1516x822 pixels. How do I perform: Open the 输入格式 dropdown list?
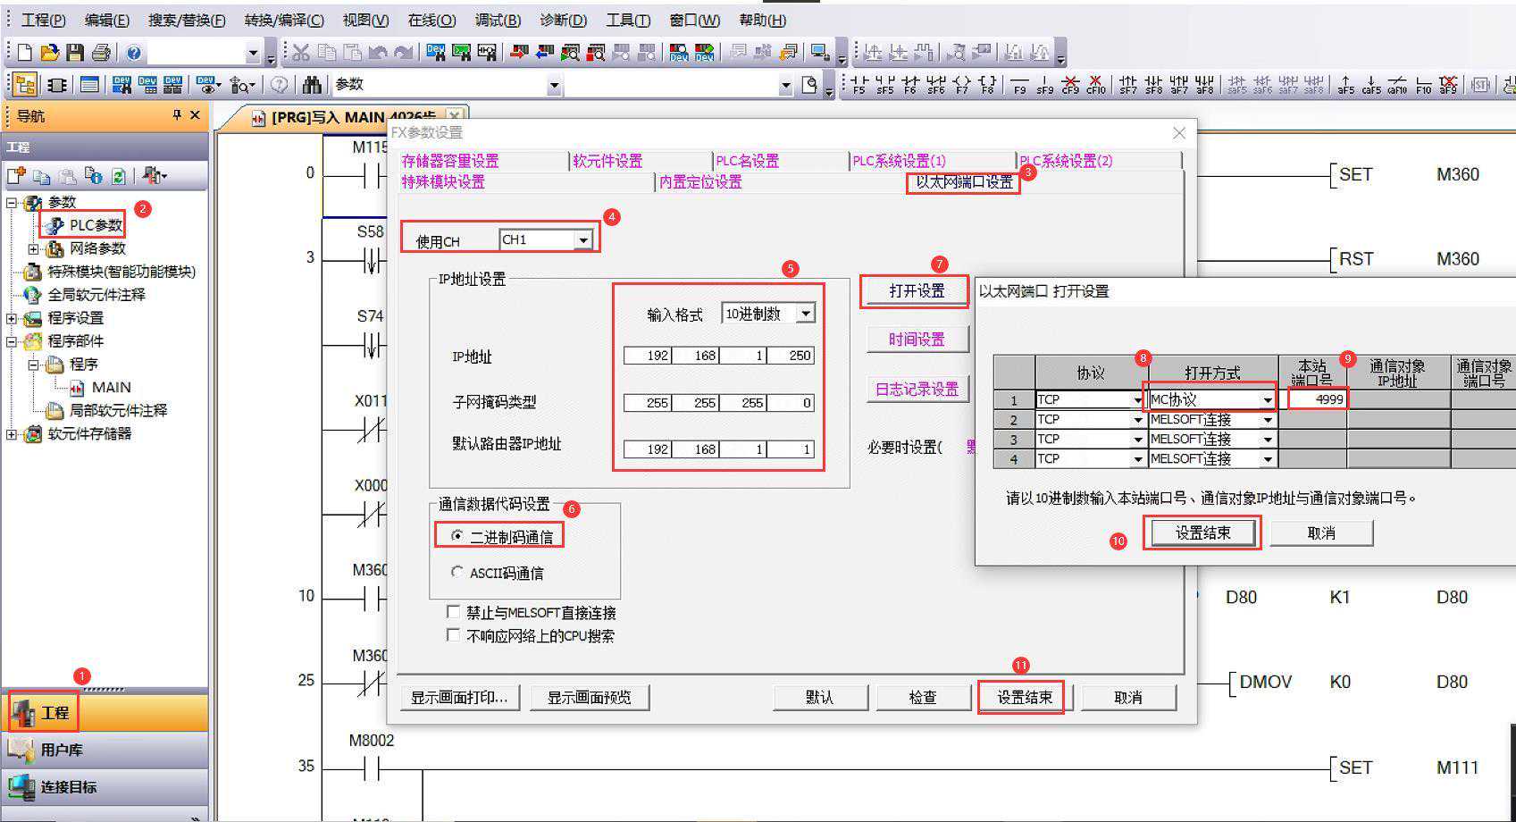click(806, 314)
